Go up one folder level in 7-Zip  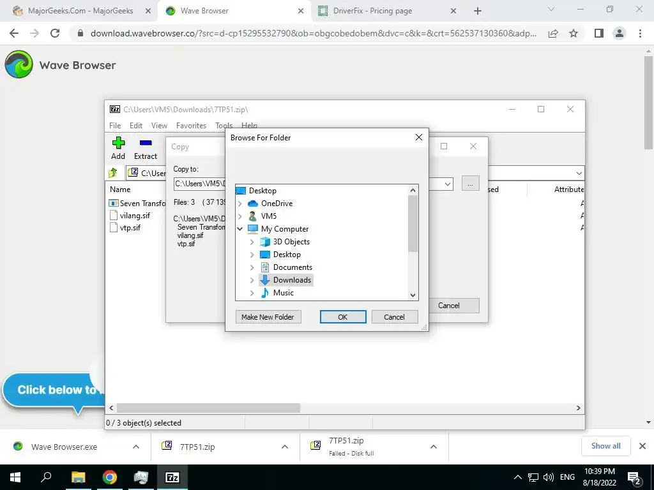pos(113,172)
